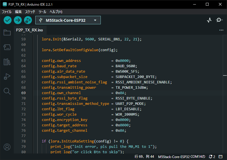Click the WOR_2000MS value

(x=126, y=114)
